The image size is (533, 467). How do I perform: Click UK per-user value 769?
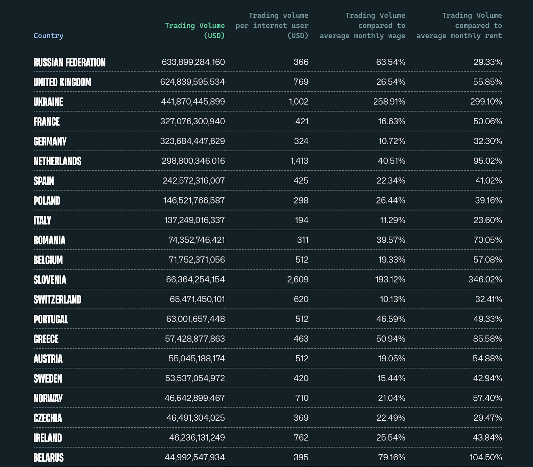301,82
